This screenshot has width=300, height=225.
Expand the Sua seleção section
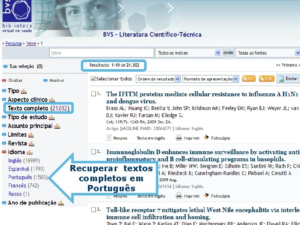(x=5, y=66)
